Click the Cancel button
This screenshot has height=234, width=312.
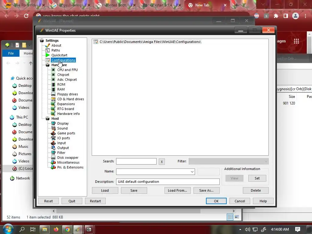[240, 201]
